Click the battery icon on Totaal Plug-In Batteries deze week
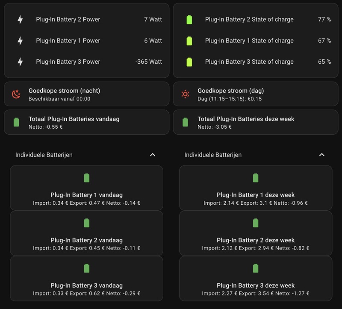The height and width of the screenshot is (309, 342). [186, 122]
